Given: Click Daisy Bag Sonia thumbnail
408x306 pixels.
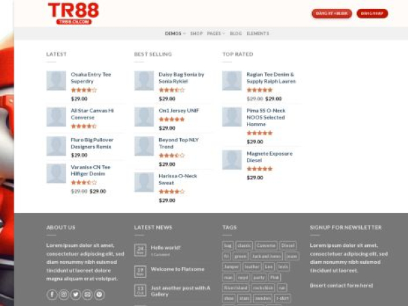Looking at the screenshot, I should click(144, 81).
